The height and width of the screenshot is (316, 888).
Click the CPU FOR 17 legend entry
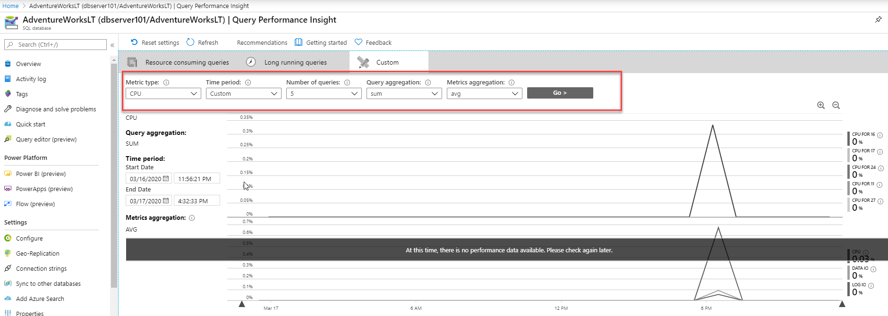[x=864, y=155]
